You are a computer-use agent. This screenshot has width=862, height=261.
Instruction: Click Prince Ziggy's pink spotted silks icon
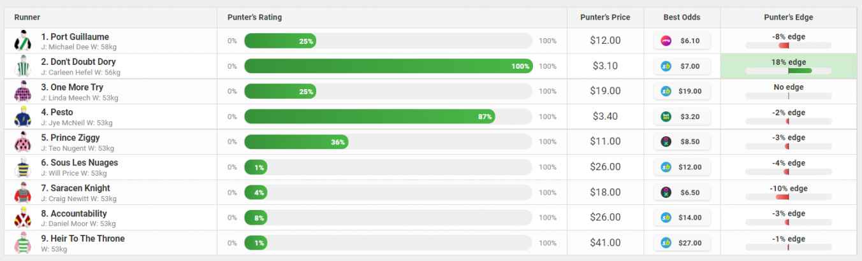[22, 142]
